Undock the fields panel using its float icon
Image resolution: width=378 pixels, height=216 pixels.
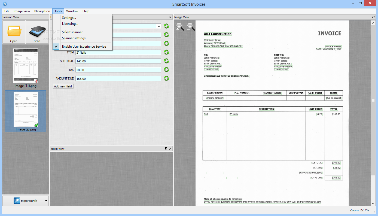170,17
